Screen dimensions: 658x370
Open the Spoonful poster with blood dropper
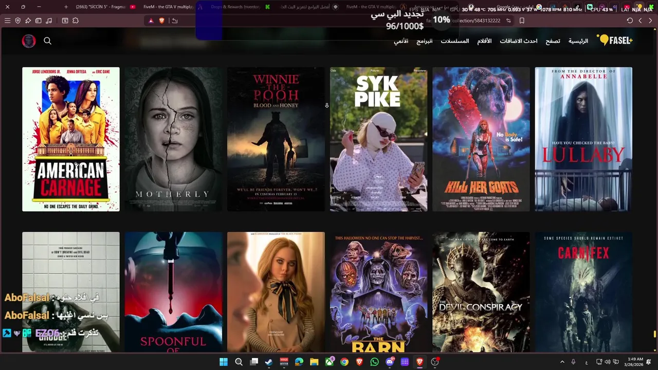coord(173,292)
